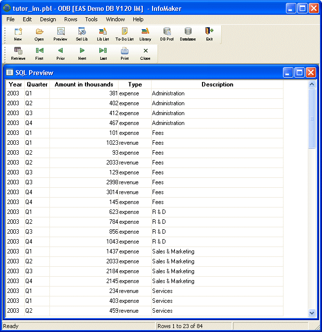Click Services in the 234 revenue row
This screenshot has height=332, width=322.
tap(162, 291)
